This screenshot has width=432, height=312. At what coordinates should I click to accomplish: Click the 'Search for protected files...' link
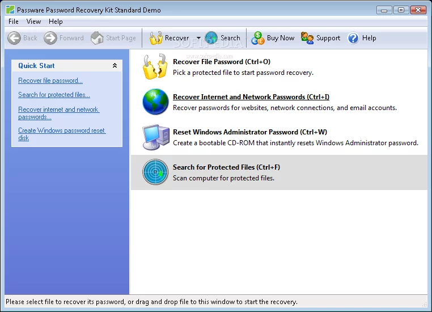point(54,95)
